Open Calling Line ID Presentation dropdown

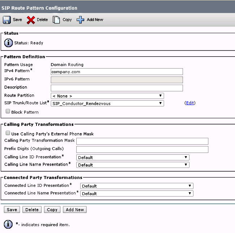click(x=133, y=157)
